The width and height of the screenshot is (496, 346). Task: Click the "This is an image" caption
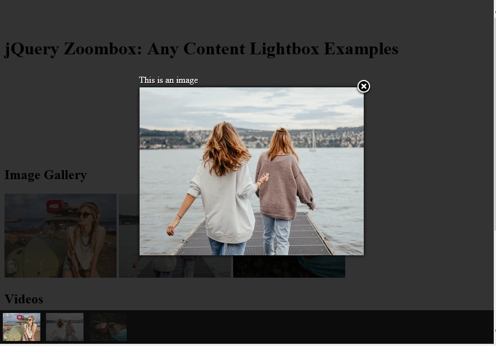click(x=168, y=80)
